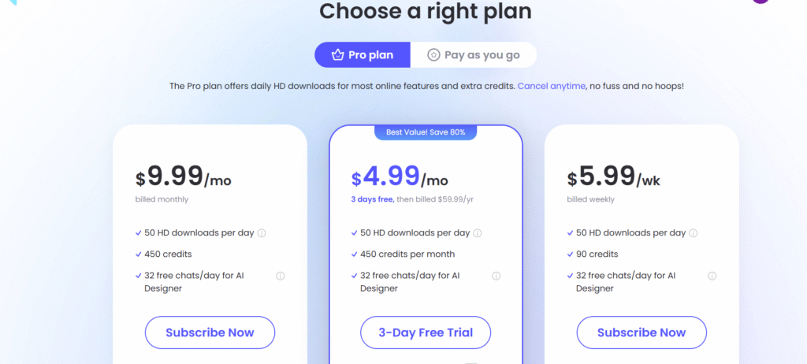Switch to Pay as you go tab
This screenshot has width=807, height=364.
coord(474,55)
